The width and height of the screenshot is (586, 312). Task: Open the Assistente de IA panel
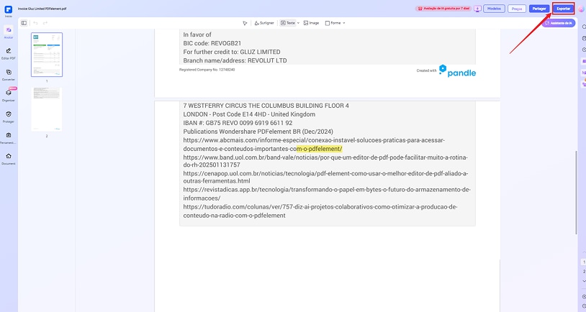coord(559,23)
